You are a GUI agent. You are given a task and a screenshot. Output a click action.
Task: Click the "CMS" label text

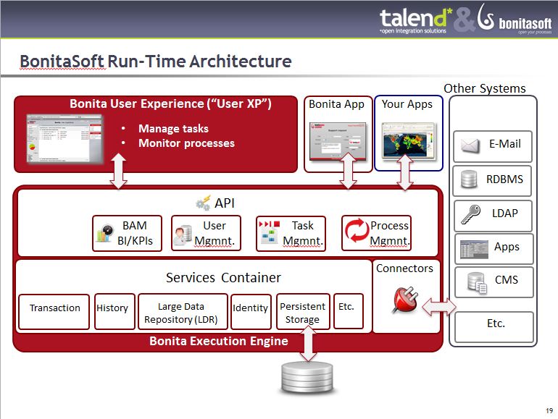tap(507, 279)
